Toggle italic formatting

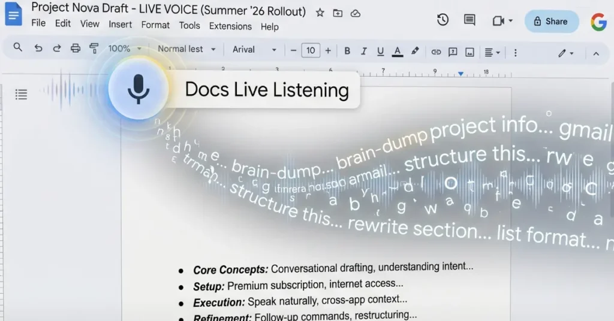[364, 52]
